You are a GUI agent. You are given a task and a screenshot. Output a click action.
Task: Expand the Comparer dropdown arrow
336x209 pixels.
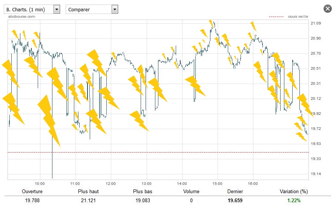pos(115,9)
